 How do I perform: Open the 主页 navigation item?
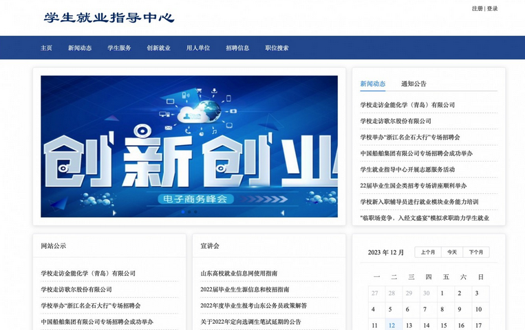(46, 48)
